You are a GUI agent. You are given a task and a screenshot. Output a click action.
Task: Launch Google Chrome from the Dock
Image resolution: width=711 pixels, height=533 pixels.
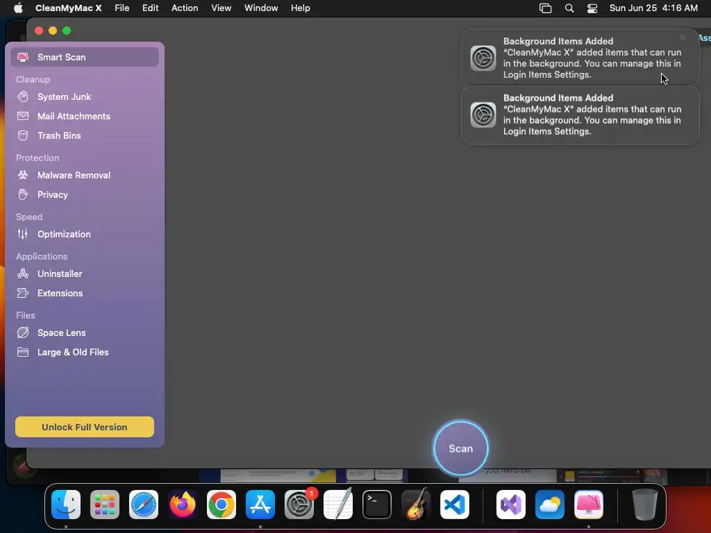(x=221, y=505)
